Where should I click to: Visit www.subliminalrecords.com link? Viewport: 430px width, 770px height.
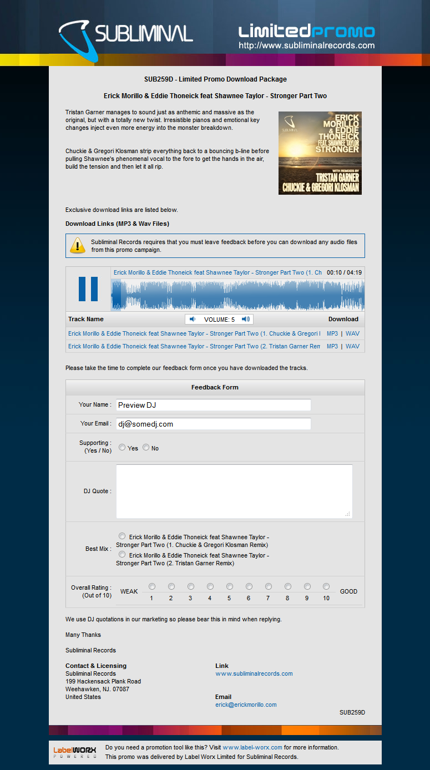(x=254, y=673)
